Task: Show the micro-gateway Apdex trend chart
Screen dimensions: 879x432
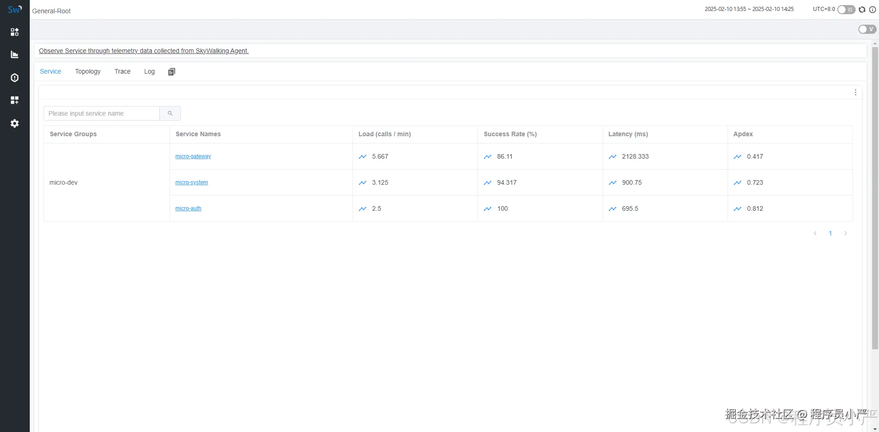Action: click(738, 157)
